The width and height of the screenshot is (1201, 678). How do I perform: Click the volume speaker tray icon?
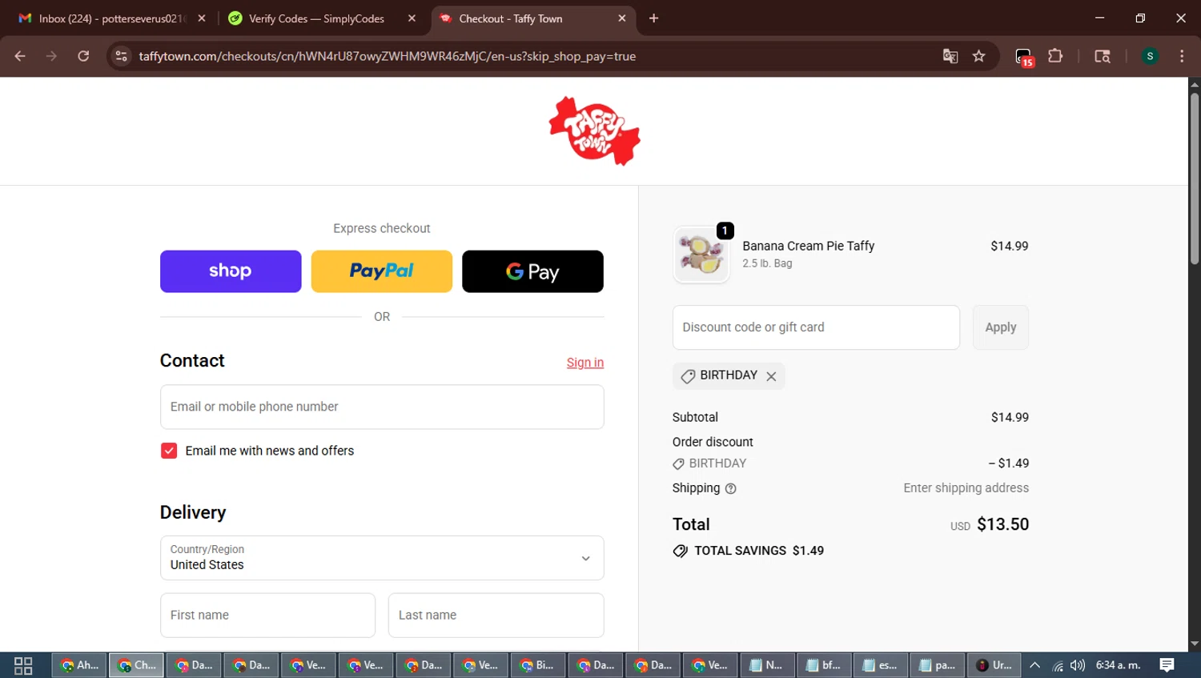click(1078, 665)
